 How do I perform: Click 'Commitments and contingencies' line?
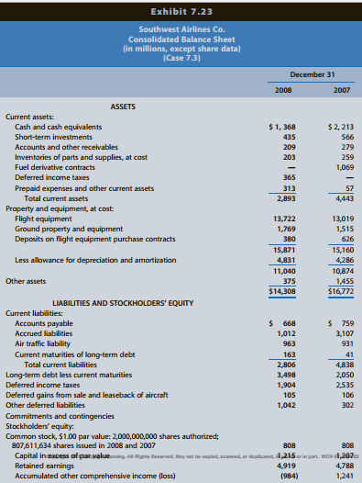[60, 417]
